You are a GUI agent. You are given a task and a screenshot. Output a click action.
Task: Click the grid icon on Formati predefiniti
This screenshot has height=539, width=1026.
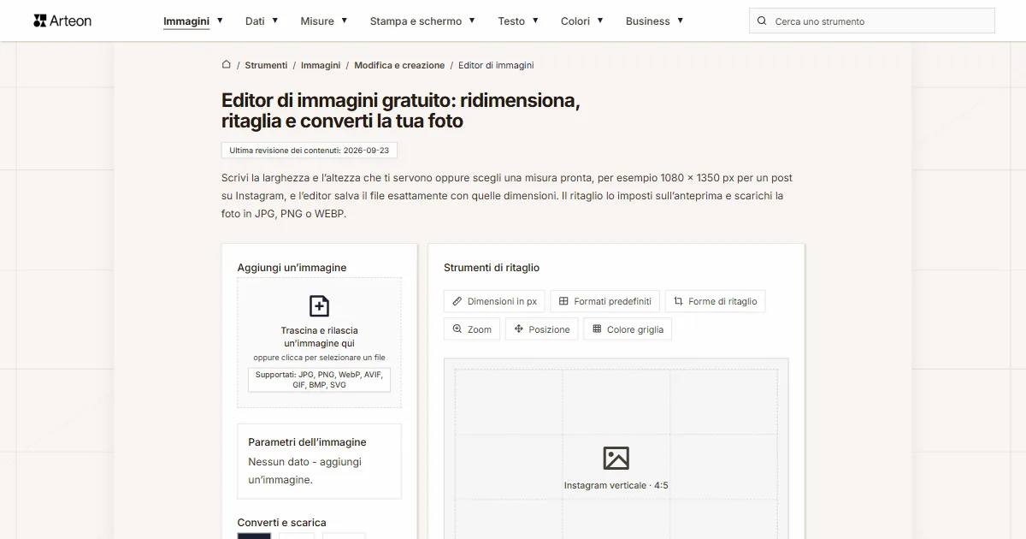pyautogui.click(x=564, y=301)
